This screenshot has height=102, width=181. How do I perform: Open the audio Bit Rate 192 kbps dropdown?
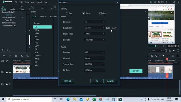[x=94, y=70]
